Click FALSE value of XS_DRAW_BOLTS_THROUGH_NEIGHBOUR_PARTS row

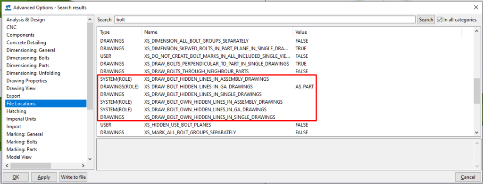click(x=301, y=71)
